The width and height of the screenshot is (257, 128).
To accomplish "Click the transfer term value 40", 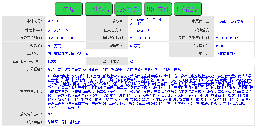I will [x=132, y=61].
